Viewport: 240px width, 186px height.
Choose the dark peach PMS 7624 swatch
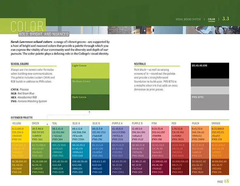[x=200, y=167]
